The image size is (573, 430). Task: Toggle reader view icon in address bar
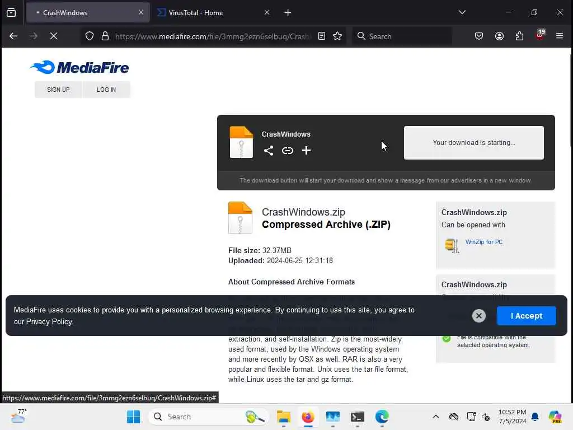coord(322,36)
